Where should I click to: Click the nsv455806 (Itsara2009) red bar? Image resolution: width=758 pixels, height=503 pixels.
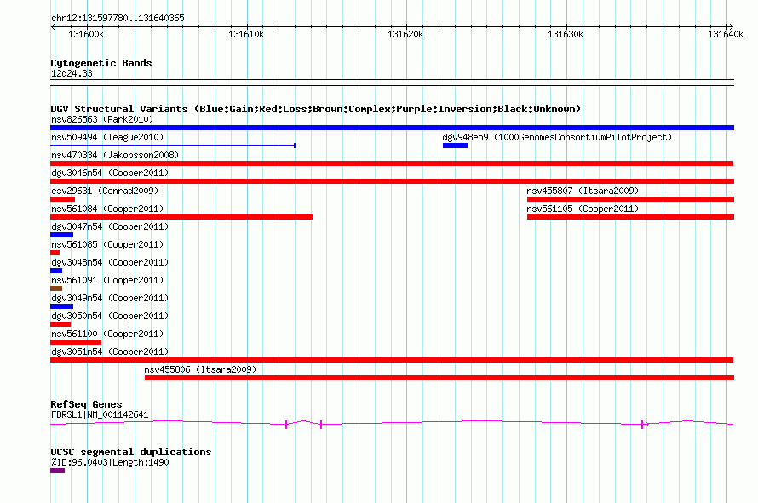point(439,378)
